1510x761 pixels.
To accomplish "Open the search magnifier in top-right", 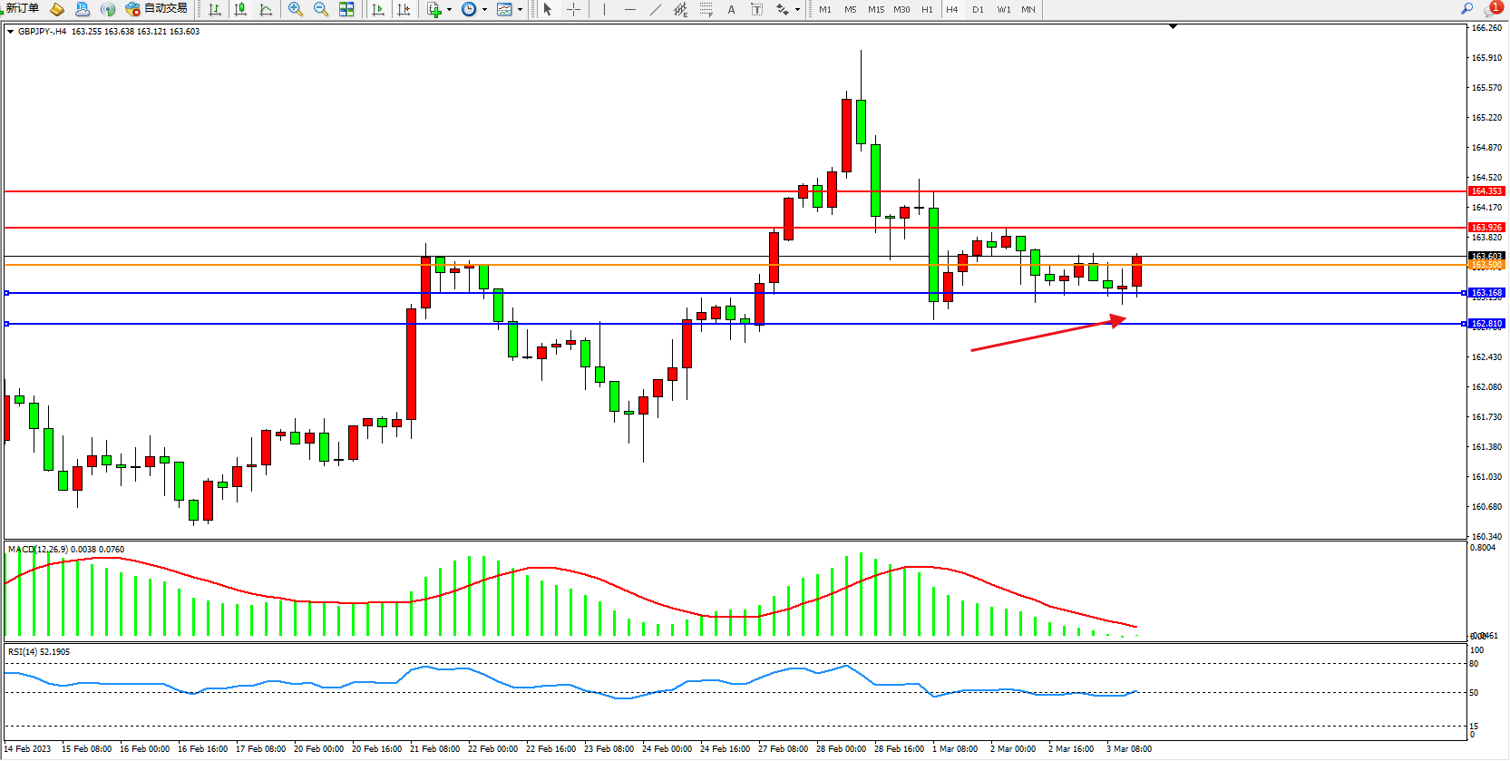I will click(x=1466, y=9).
